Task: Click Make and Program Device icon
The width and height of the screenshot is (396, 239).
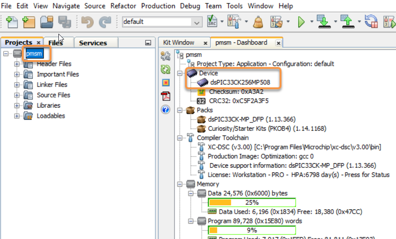Action: [324, 22]
